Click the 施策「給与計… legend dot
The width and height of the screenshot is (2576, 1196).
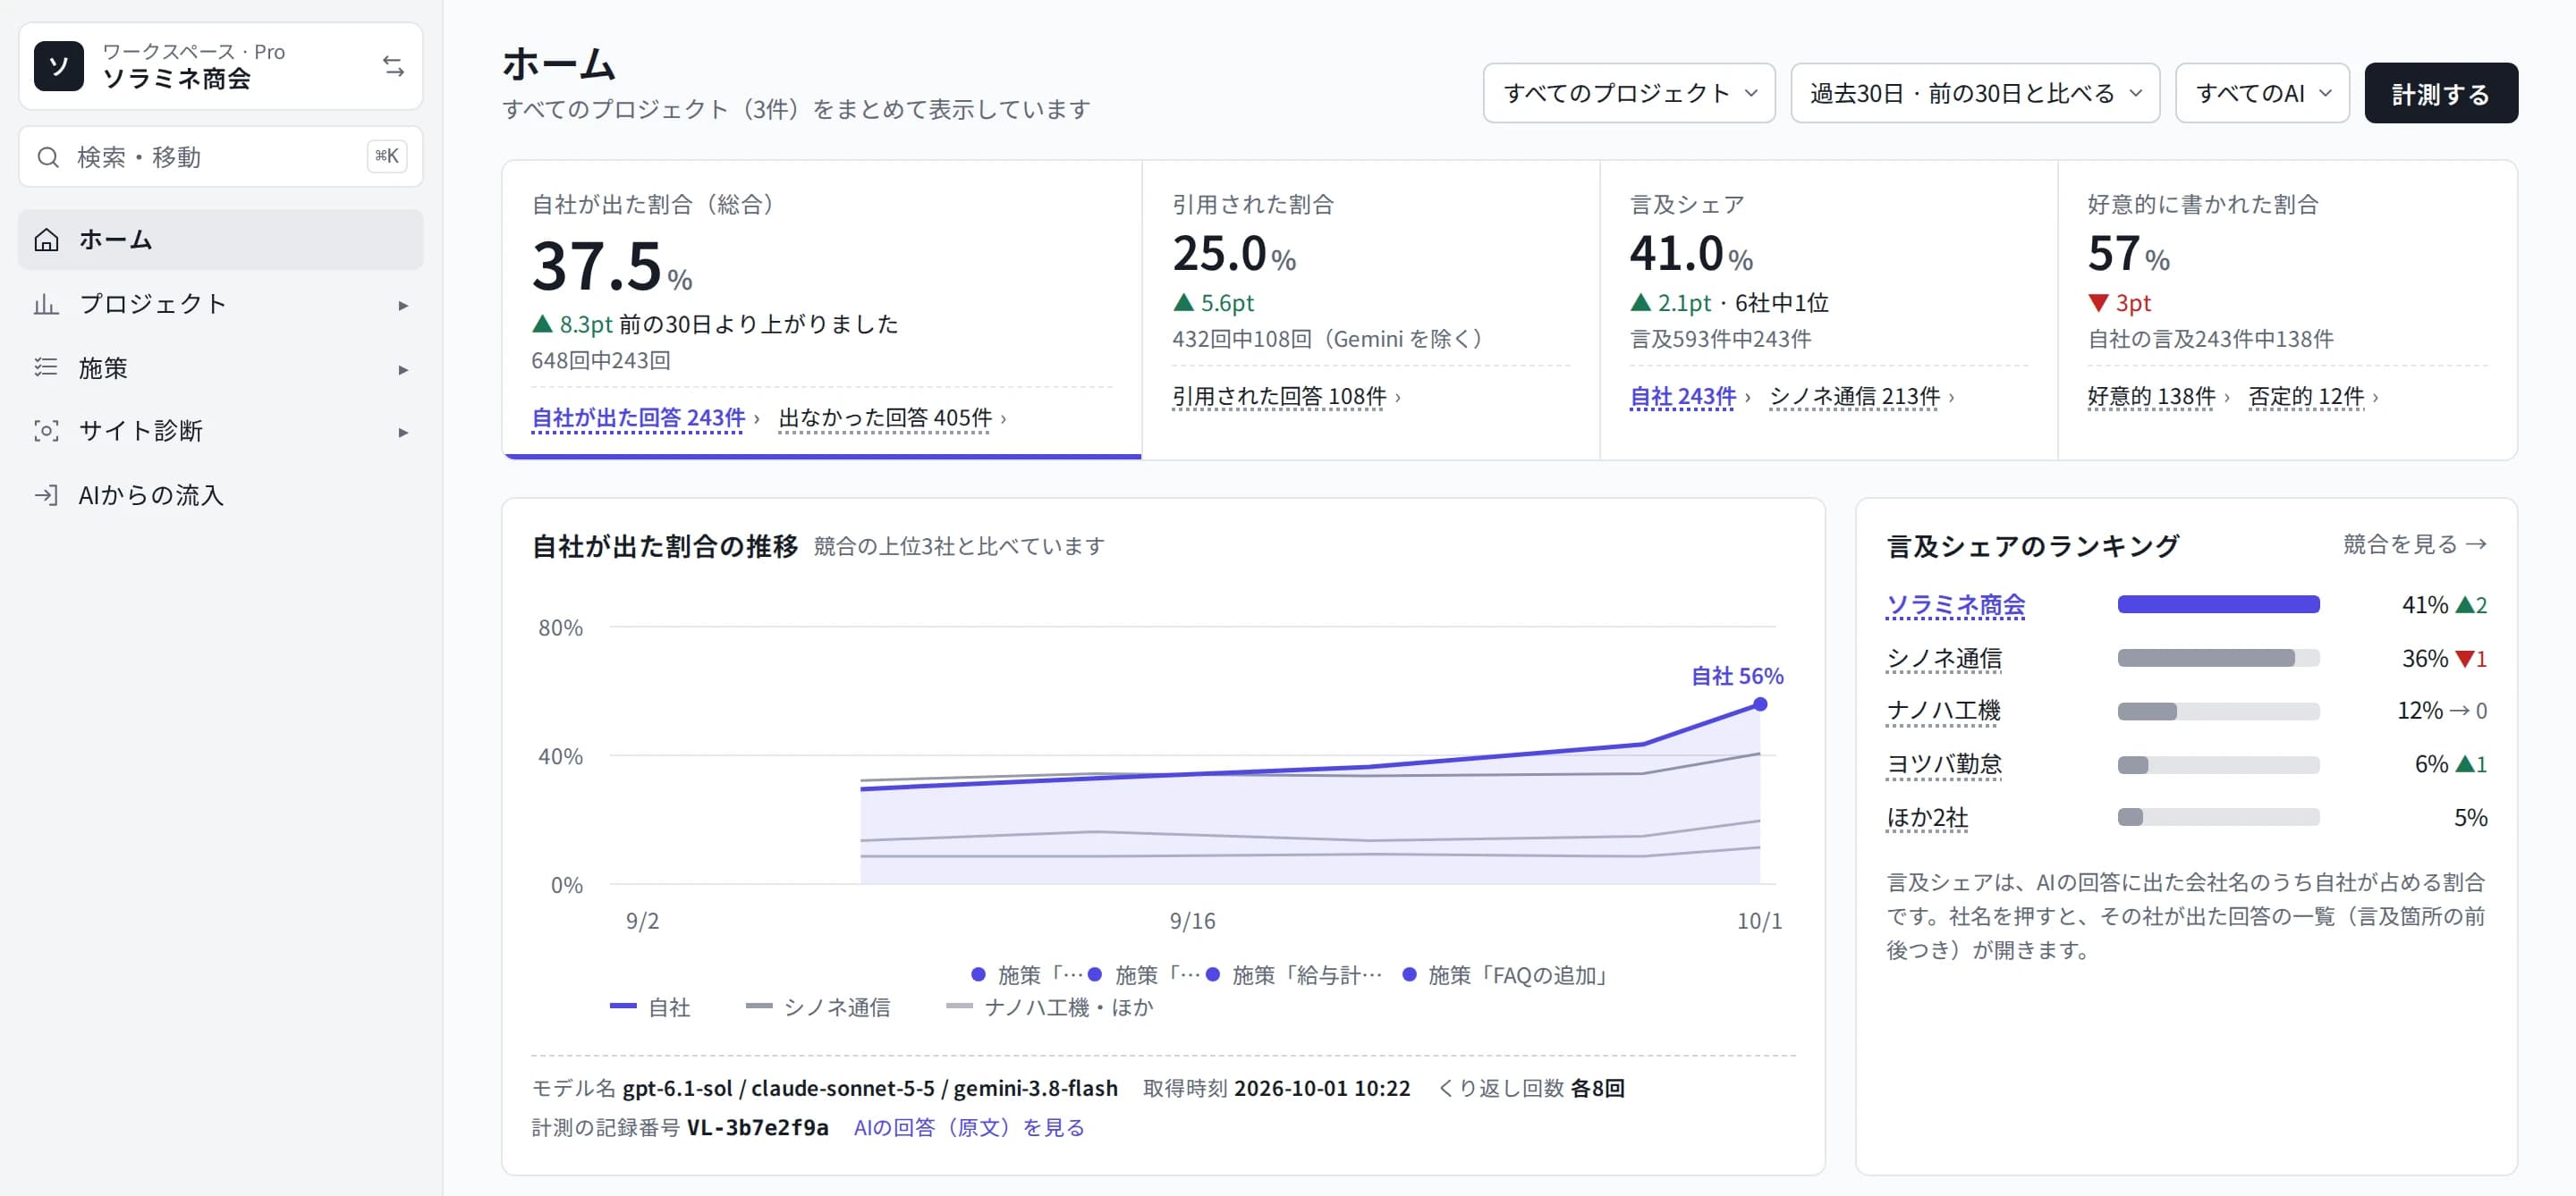tap(1213, 974)
